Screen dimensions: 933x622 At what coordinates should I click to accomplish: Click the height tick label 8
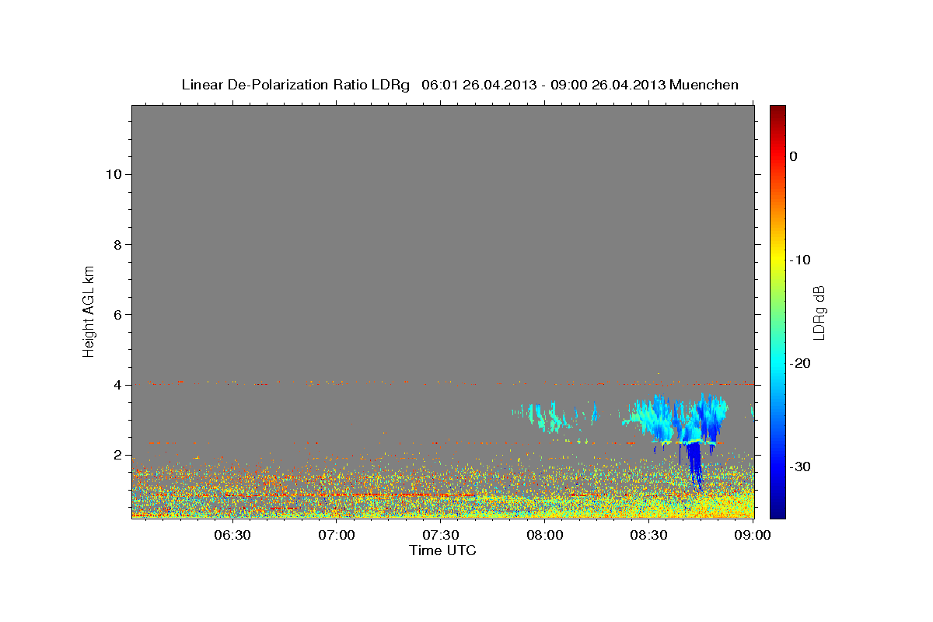click(117, 244)
